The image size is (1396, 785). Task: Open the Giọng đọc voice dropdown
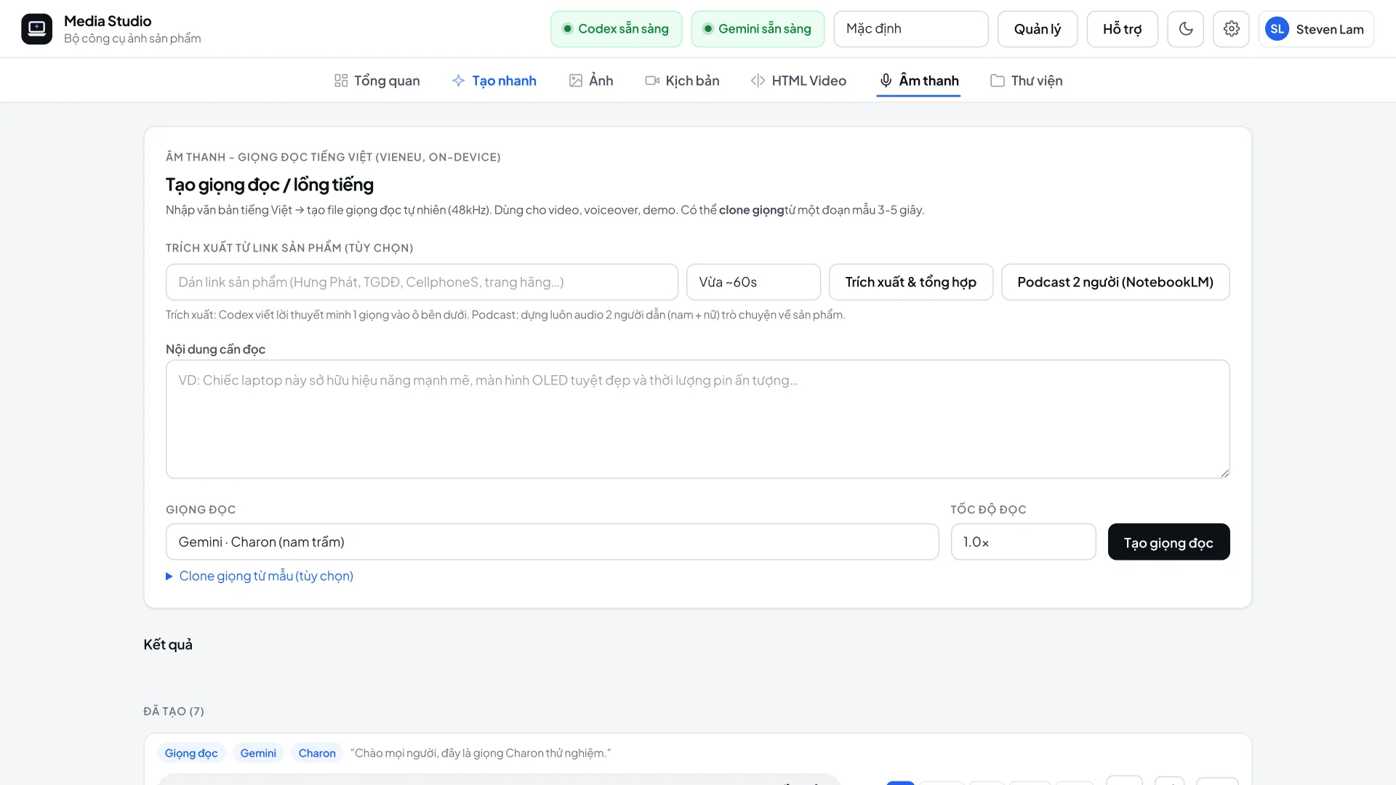553,542
